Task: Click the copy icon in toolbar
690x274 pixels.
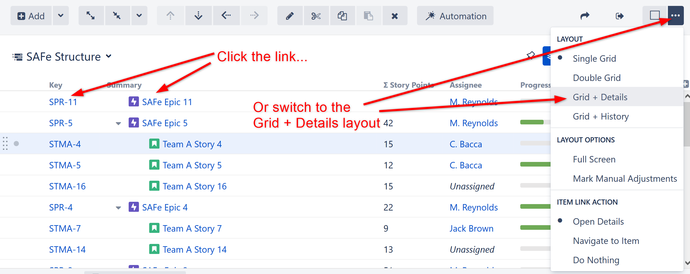Action: (342, 16)
